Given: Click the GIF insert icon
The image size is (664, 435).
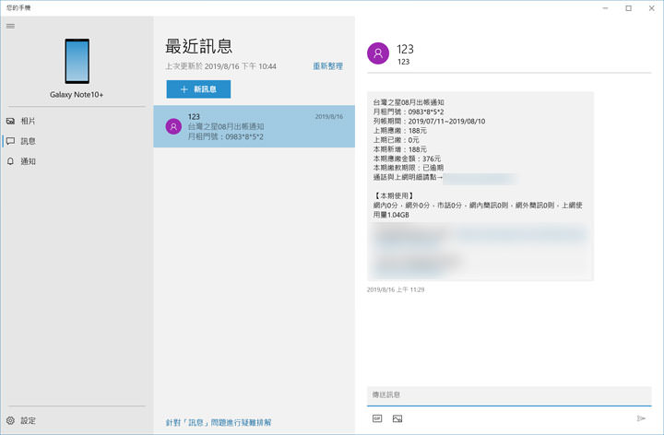Looking at the screenshot, I should [x=377, y=418].
